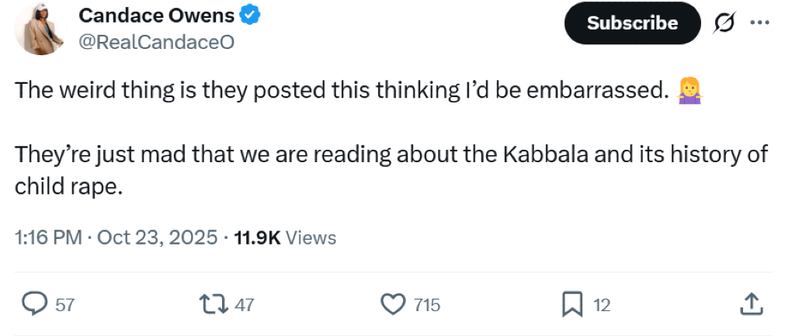Click the blue verified badge
Screen dimensions: 792x336
[x=248, y=16]
